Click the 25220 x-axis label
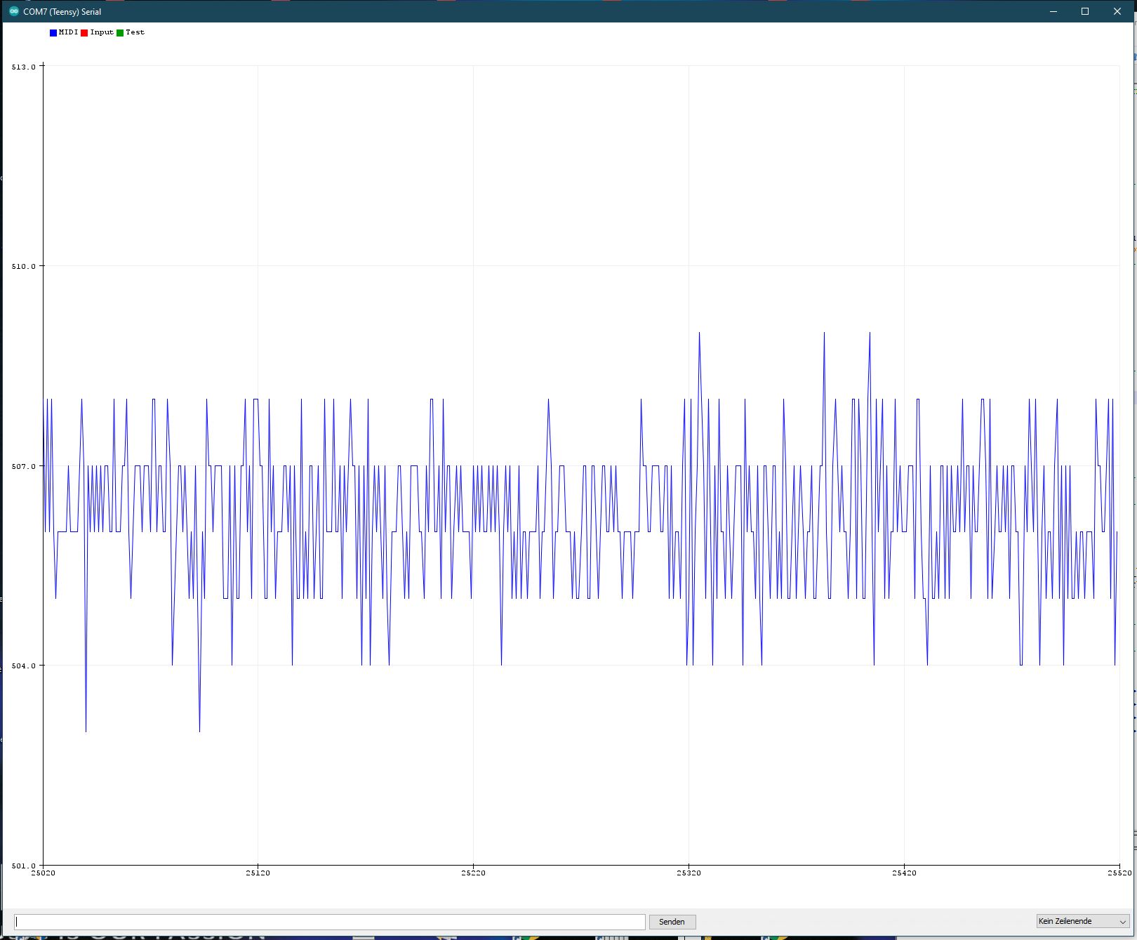This screenshot has width=1137, height=940. pyautogui.click(x=473, y=873)
